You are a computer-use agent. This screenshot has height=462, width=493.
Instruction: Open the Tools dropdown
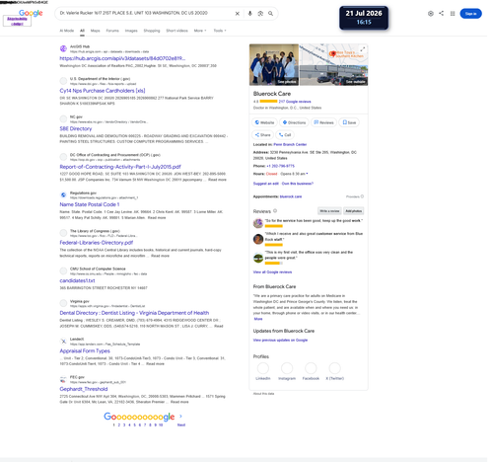point(220,31)
